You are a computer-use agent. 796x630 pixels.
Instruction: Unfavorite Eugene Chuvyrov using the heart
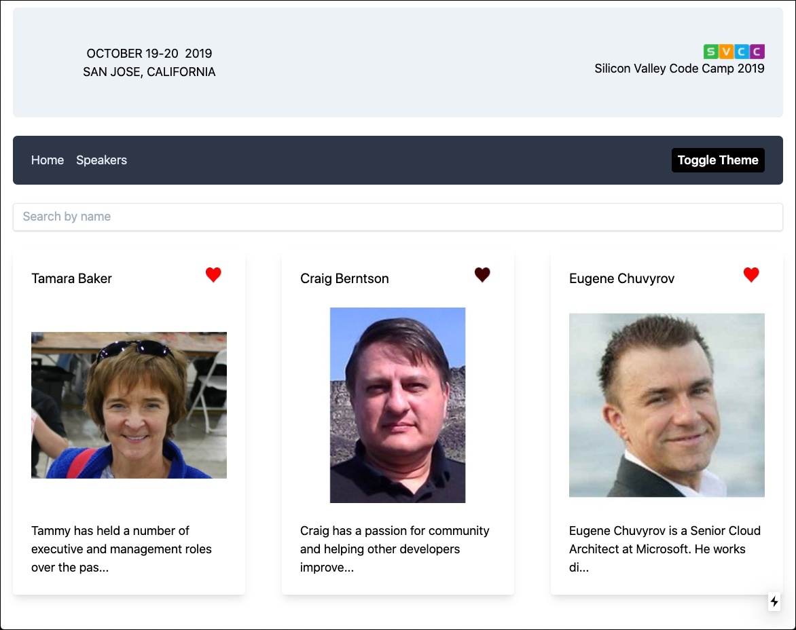pos(751,275)
